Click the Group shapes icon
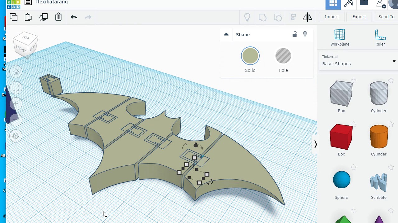Screen dimensions: 398x223 (x=262, y=17)
